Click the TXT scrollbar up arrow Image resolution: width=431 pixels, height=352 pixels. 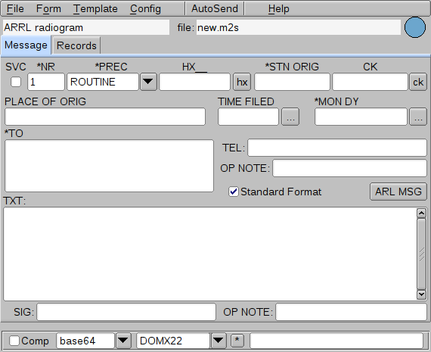coord(421,213)
